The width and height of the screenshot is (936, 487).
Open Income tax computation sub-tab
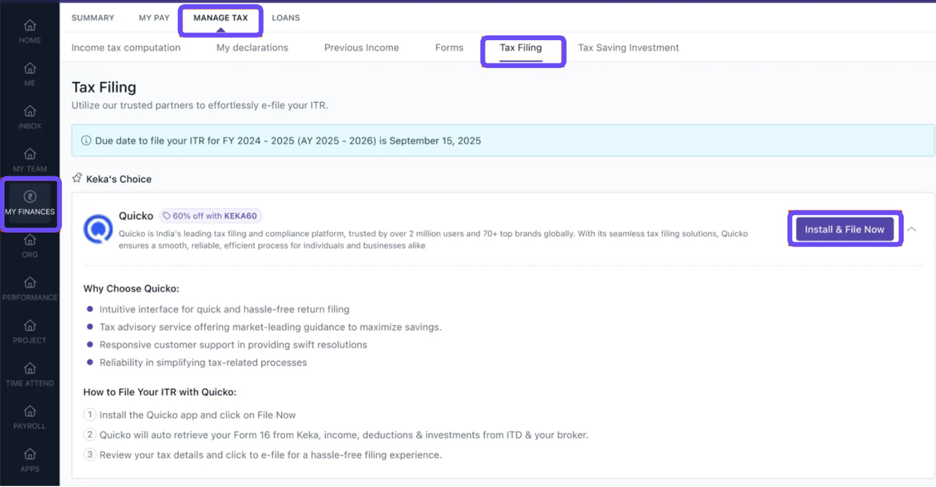coord(126,48)
